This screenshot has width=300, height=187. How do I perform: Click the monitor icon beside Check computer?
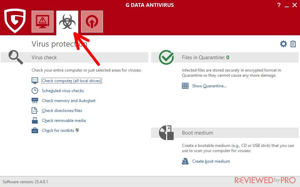pos(35,81)
